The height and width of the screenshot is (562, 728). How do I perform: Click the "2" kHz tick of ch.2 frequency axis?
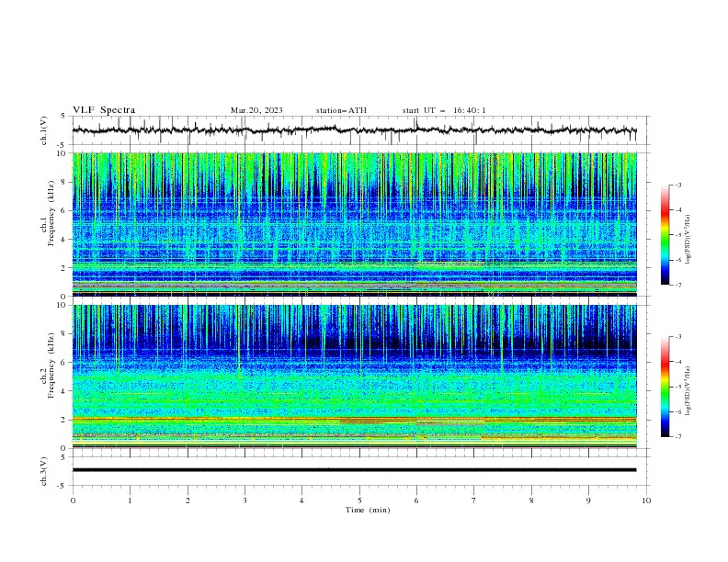(65, 420)
